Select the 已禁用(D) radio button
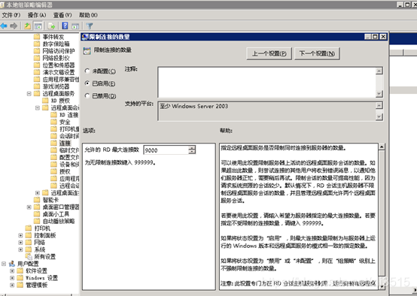This screenshot has width=417, height=296. pyautogui.click(x=87, y=95)
